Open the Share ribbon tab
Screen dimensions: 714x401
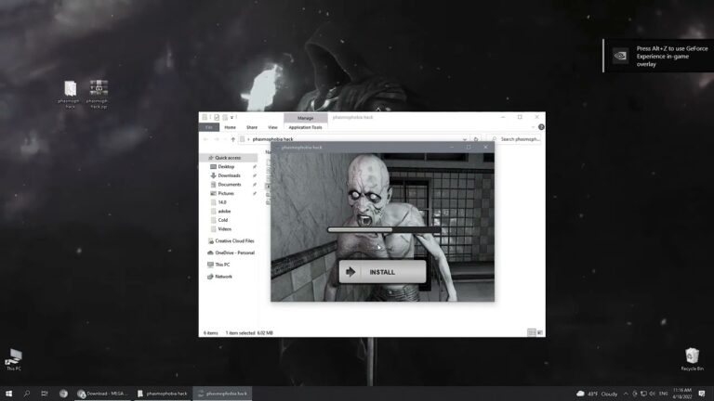point(252,127)
